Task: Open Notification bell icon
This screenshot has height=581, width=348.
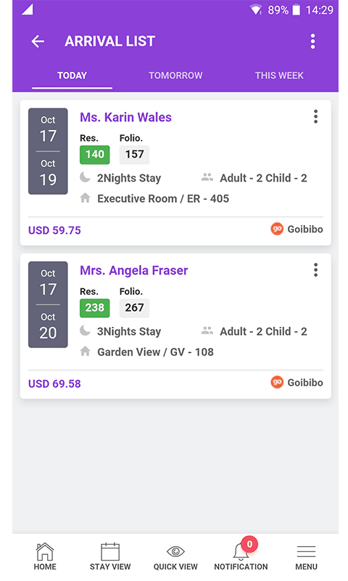Action: point(241,551)
